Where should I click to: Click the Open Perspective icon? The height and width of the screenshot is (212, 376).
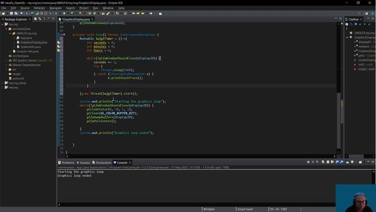pyautogui.click(x=367, y=14)
